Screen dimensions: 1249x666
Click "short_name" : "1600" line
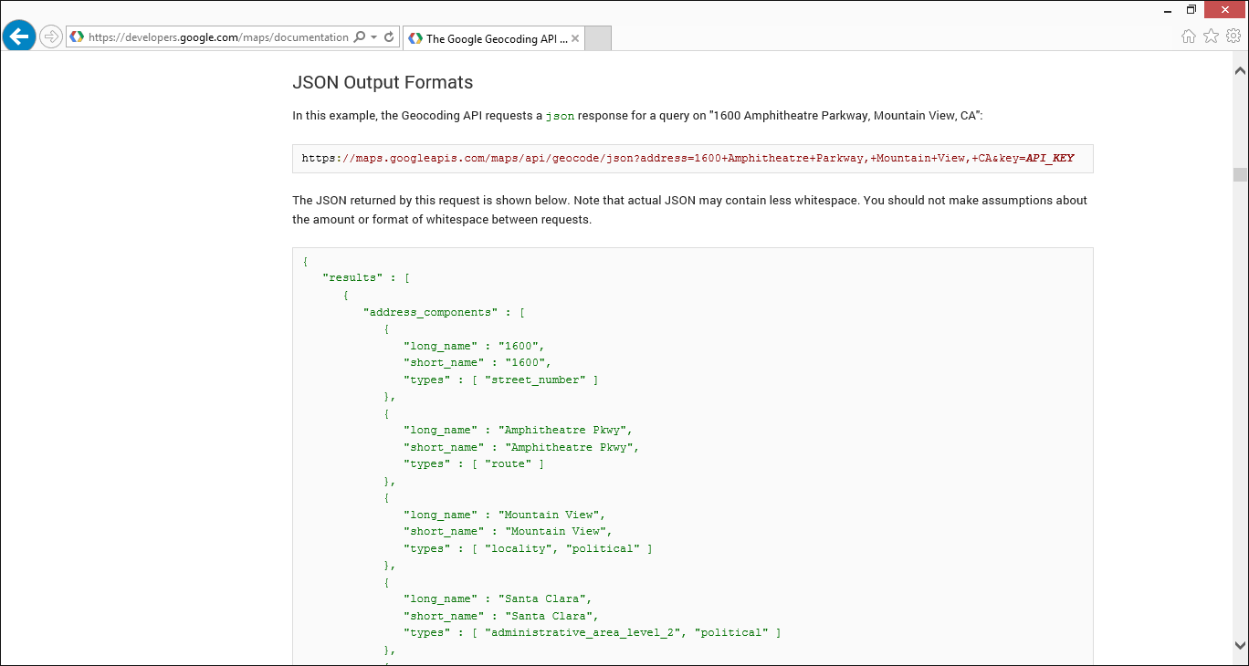point(478,362)
